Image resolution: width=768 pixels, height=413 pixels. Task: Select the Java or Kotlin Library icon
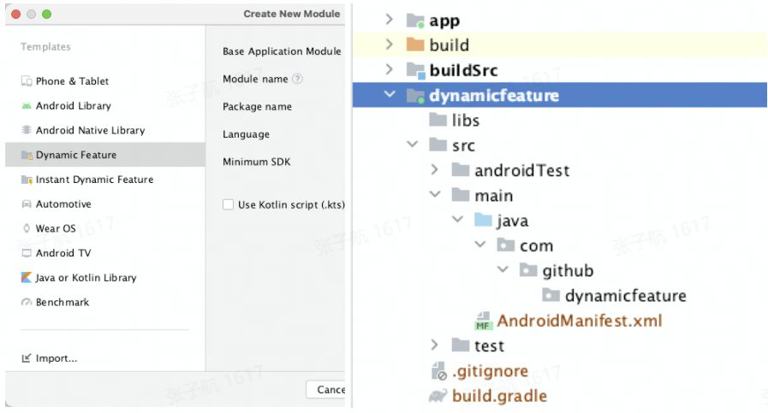click(27, 278)
